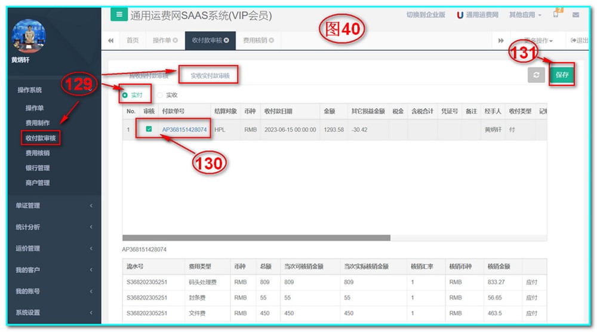The width and height of the screenshot is (597, 332).
Task: Open payment number link AP368151428074
Action: pyautogui.click(x=184, y=130)
